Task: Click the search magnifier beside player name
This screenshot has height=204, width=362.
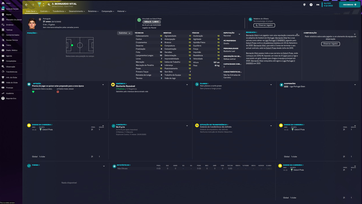Action: (49, 5)
